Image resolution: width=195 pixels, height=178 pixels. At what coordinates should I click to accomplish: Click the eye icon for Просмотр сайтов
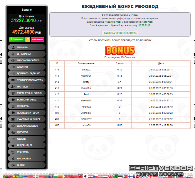13,60
